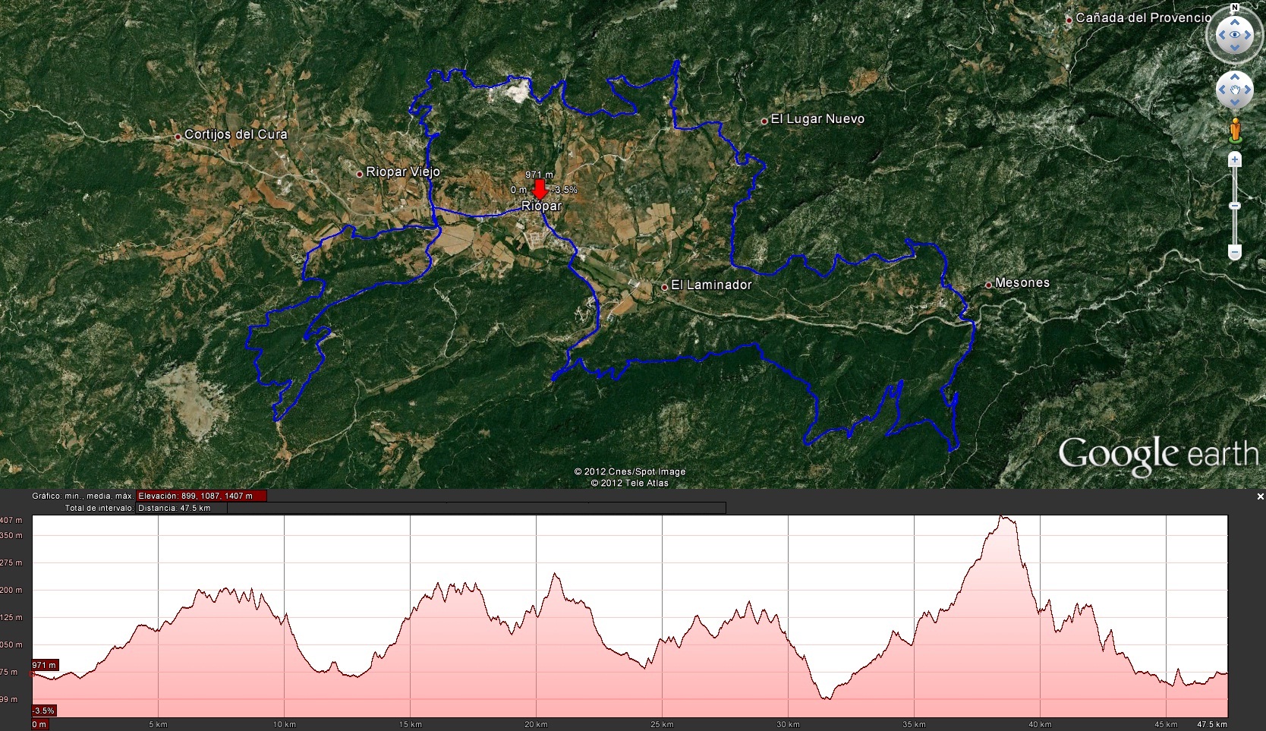This screenshot has width=1266, height=731.
Task: Click the look-left arrow on eye joystick
Action: pos(1222,35)
